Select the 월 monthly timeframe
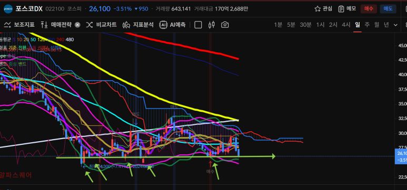This screenshot has height=190, width=407. click(376, 25)
